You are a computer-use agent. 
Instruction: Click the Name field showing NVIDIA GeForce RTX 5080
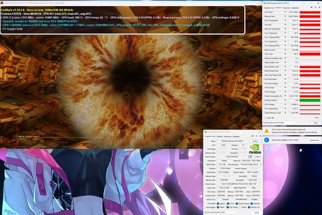click(232, 141)
